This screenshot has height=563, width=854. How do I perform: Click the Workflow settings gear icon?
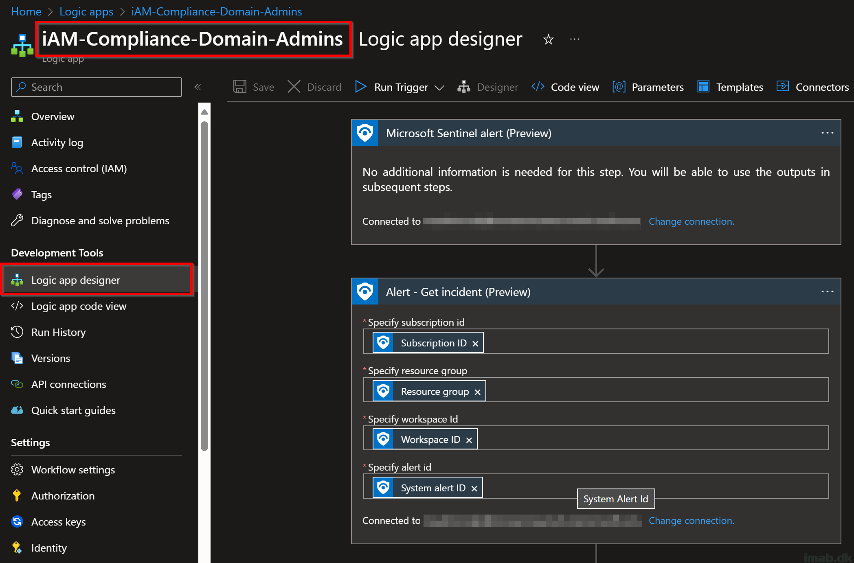pyautogui.click(x=17, y=470)
